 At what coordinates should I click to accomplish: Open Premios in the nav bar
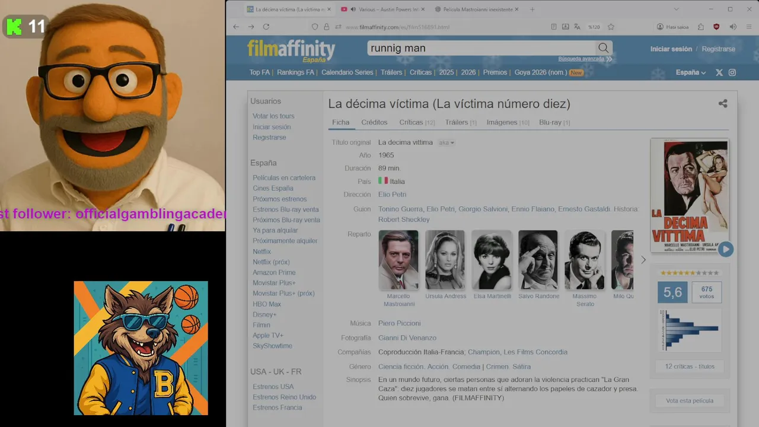495,72
